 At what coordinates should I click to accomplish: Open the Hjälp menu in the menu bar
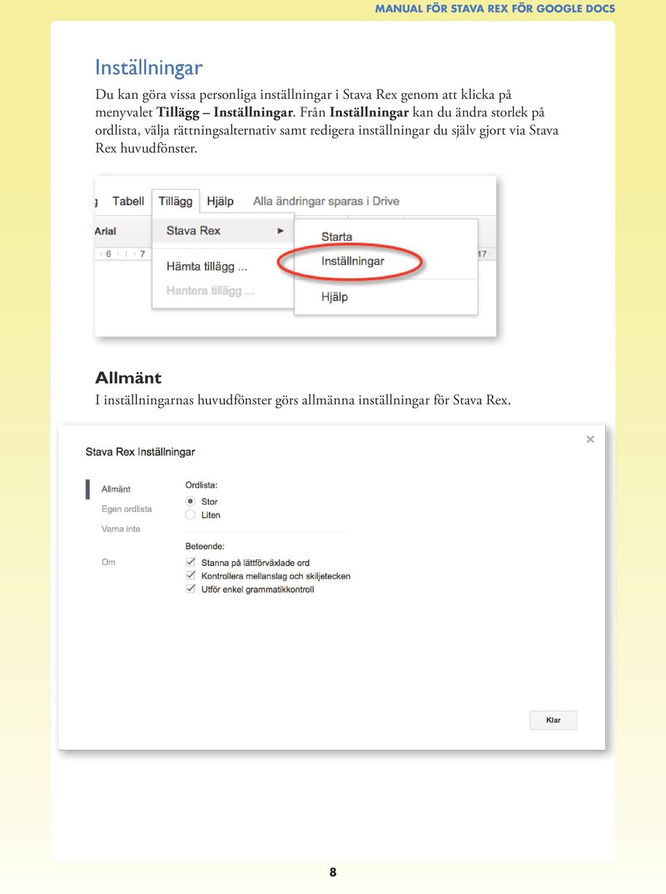pyautogui.click(x=220, y=201)
